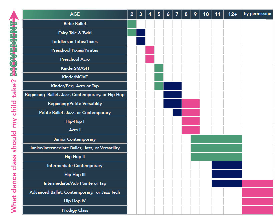The image size is (280, 220).
Task: Select the Preschool Acro row label
Action: click(x=75, y=59)
